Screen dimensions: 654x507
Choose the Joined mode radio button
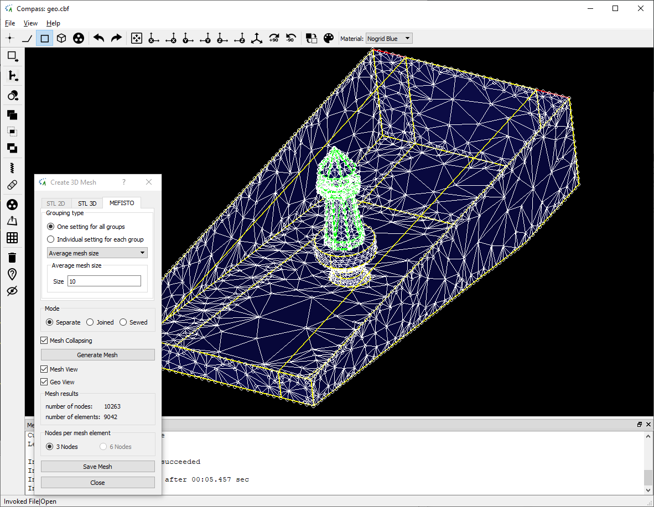(90, 322)
